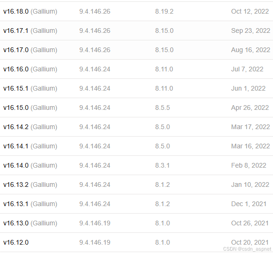Click the date Sep 23, 2022
The image size is (273, 254).
pos(250,31)
